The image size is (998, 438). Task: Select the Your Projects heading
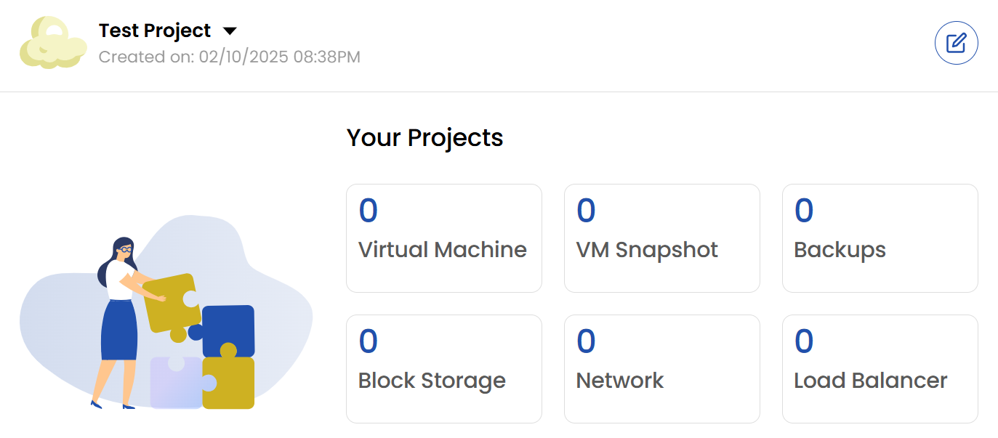[424, 137]
